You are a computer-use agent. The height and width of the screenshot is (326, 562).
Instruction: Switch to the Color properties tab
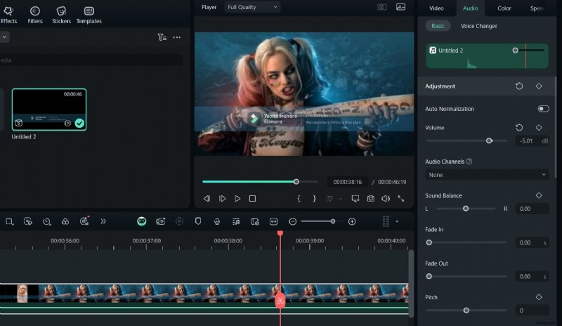[504, 8]
